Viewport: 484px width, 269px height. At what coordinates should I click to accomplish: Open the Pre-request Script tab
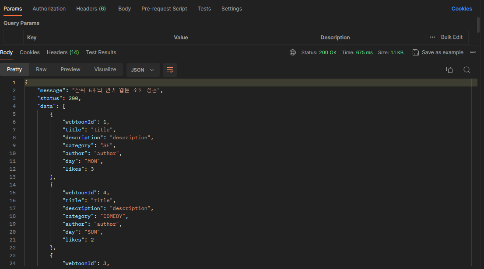[x=164, y=9]
